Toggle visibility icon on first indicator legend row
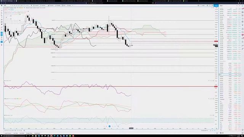Image resolution: width=244 pixels, height=137 pixels. 28,11
